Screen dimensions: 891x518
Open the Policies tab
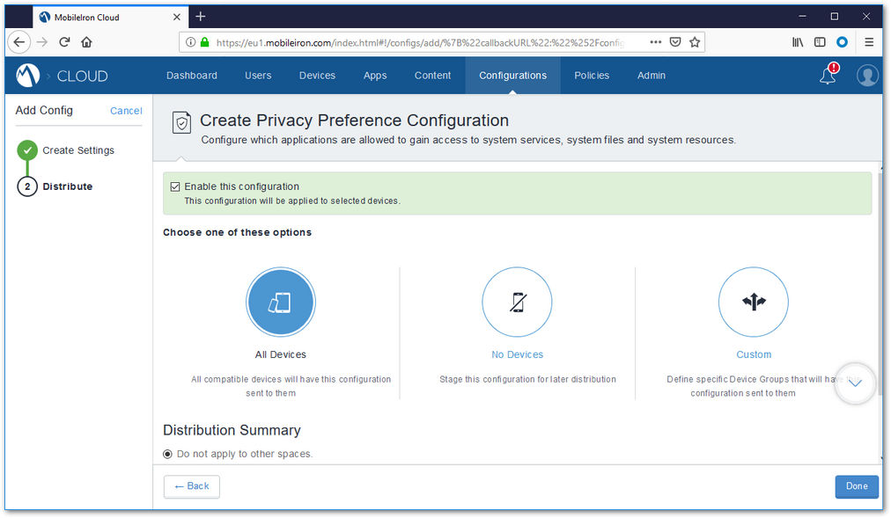[592, 76]
